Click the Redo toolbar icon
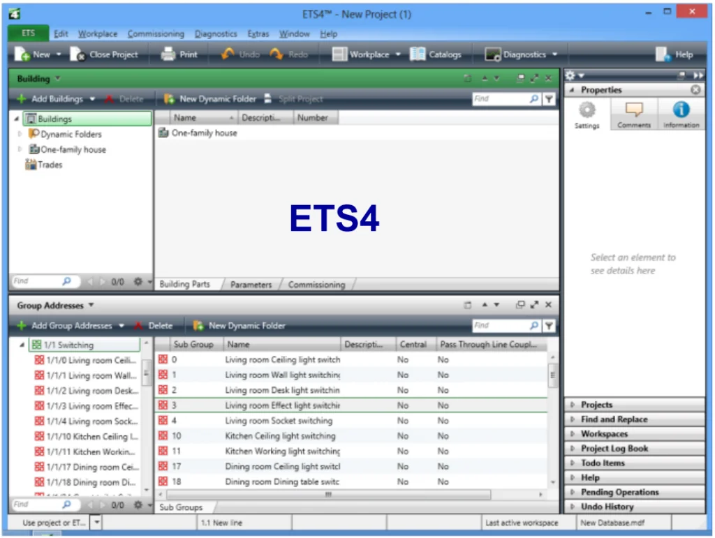This screenshot has width=715, height=538. tap(277, 54)
